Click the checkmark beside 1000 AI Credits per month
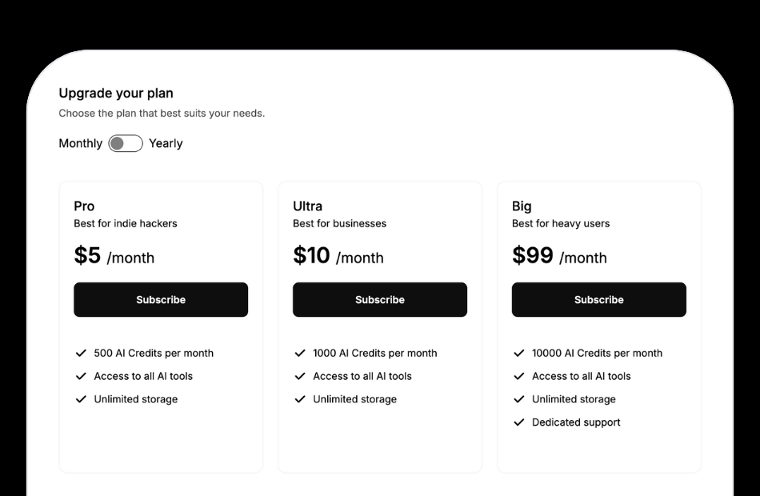This screenshot has height=496, width=760. click(x=300, y=353)
